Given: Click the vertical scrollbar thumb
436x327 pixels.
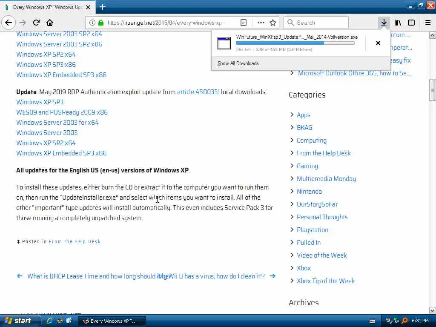Looking at the screenshot, I should tap(433, 90).
